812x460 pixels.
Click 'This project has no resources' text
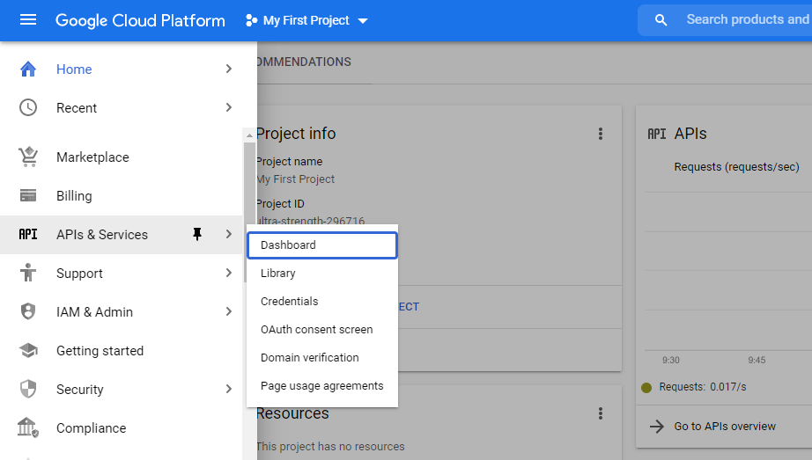[x=330, y=447]
